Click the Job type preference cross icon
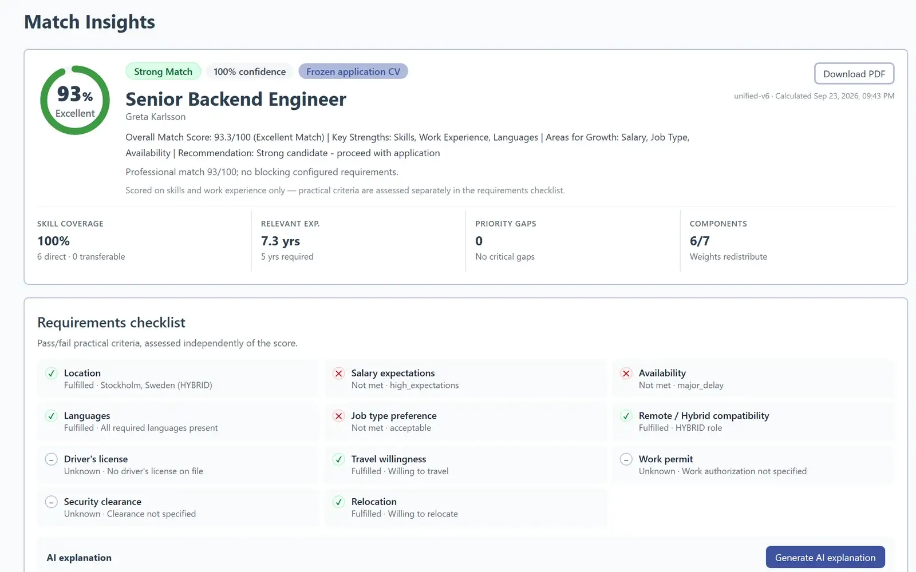Image resolution: width=916 pixels, height=572 pixels. (x=339, y=416)
